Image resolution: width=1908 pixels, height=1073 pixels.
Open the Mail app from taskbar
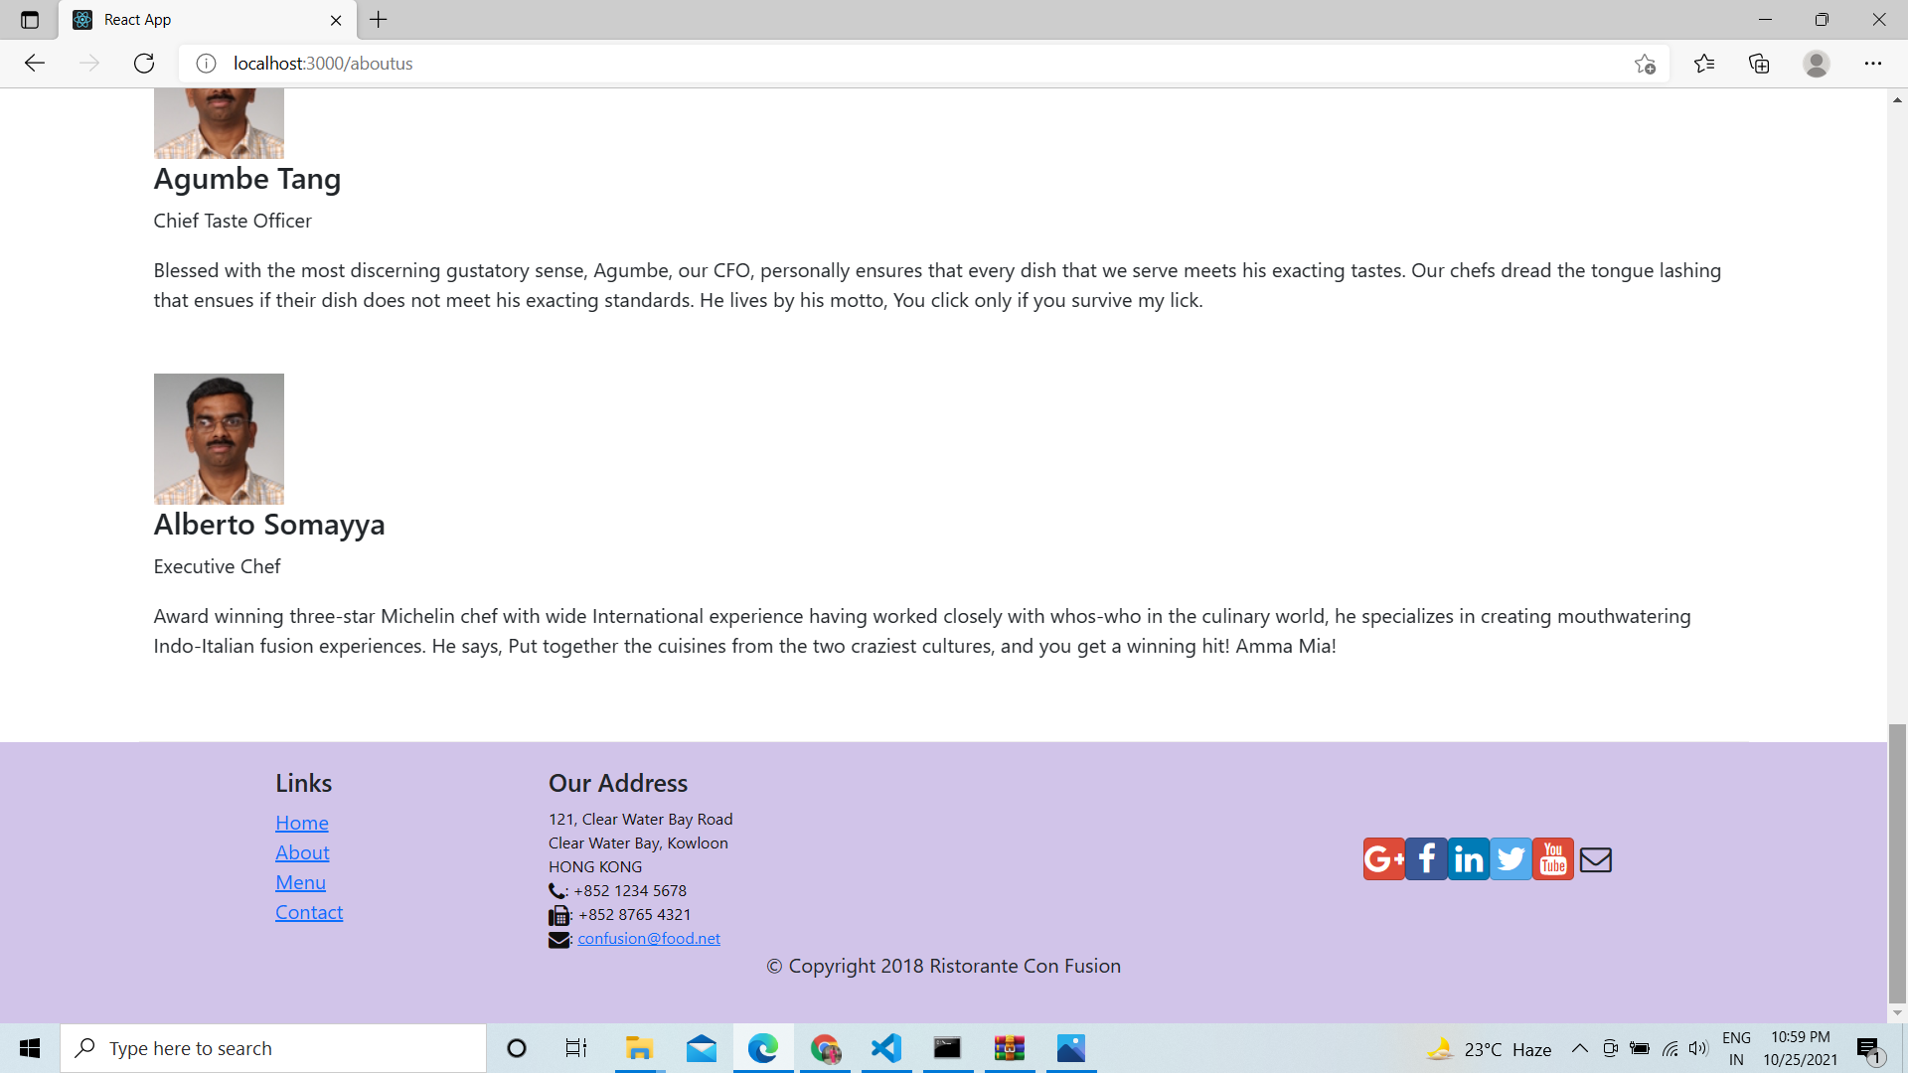[701, 1048]
